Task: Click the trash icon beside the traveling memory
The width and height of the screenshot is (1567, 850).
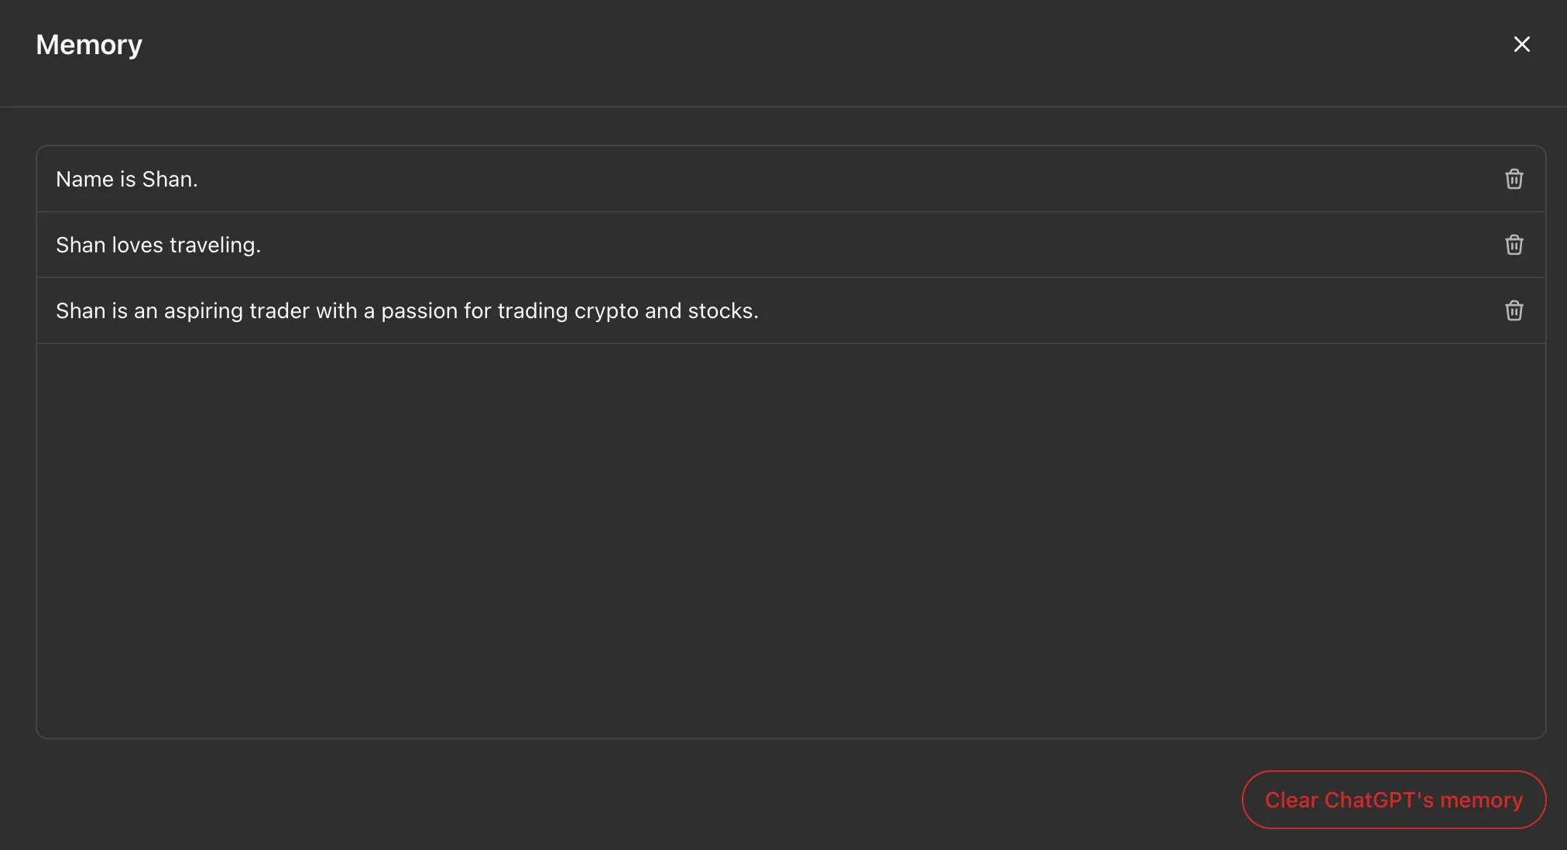Action: [x=1513, y=245]
